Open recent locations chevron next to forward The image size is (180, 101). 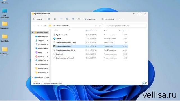41,26
